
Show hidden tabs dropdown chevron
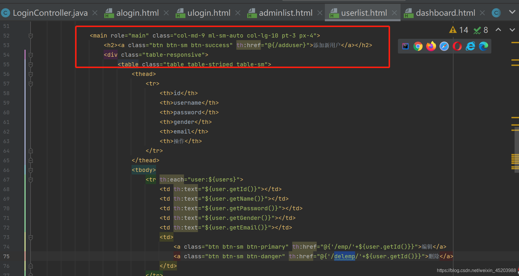pyautogui.click(x=512, y=12)
